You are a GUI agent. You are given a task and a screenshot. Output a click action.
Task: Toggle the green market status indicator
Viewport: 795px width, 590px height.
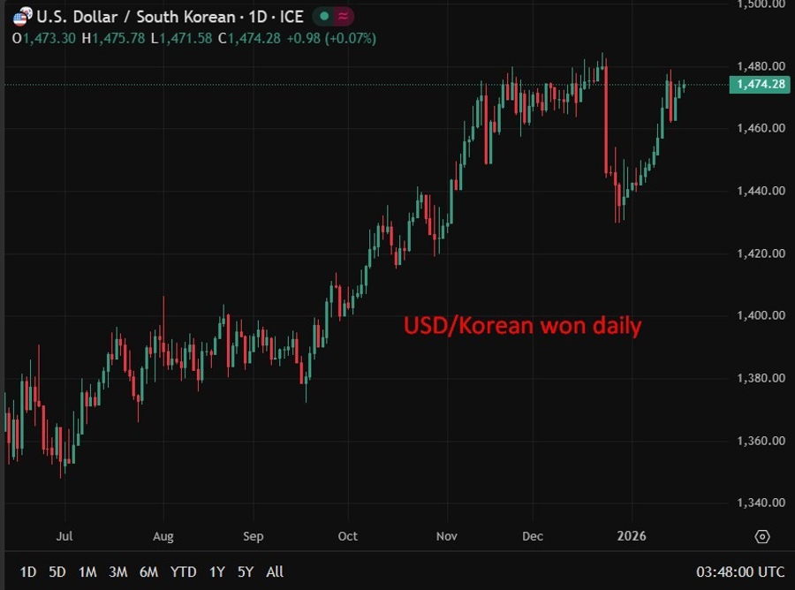click(x=322, y=16)
